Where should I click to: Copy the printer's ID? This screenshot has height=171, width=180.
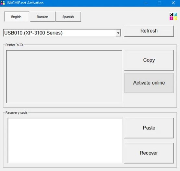149,60
